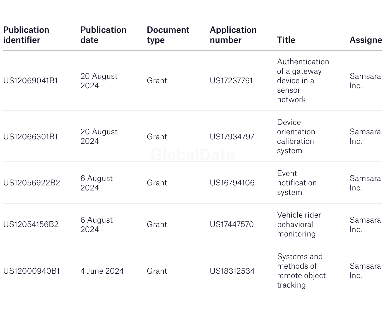Click the Publication date column header
Screen dimensions: 385x309
(103, 35)
